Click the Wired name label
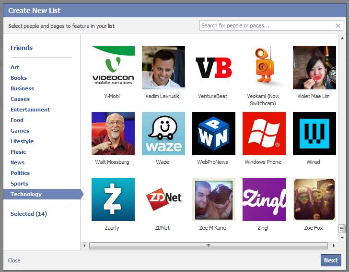This screenshot has width=349, height=272. [313, 162]
